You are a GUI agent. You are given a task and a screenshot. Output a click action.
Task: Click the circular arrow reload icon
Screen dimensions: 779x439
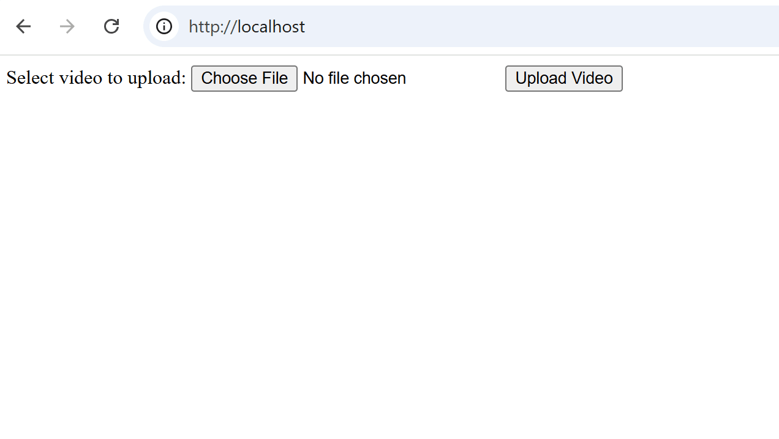pos(111,26)
